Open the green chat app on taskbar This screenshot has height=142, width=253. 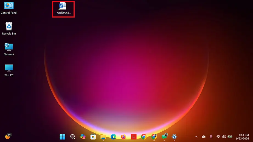point(164,137)
